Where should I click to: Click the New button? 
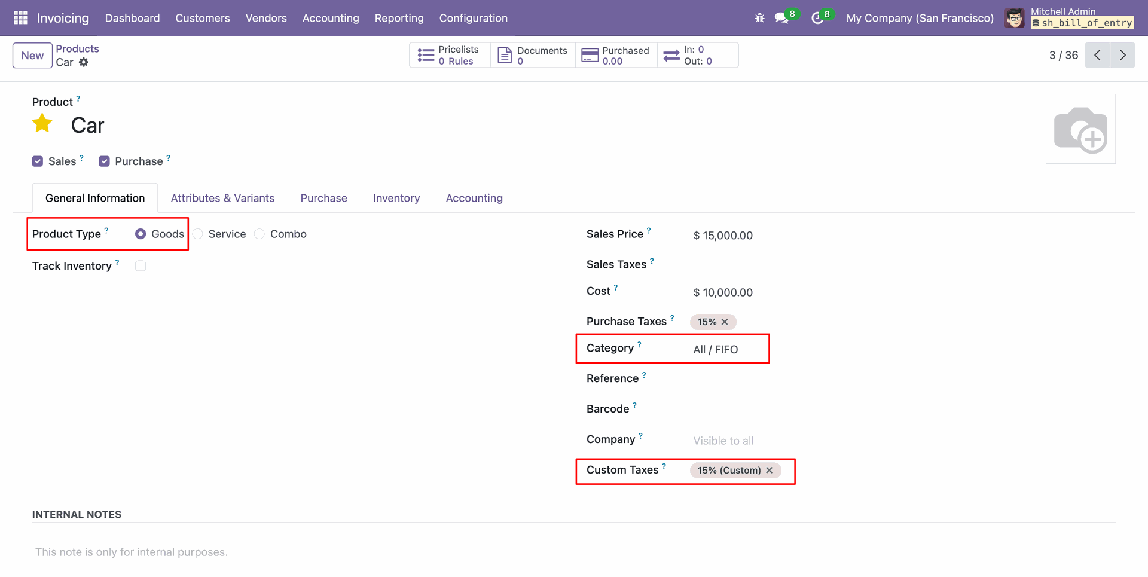(32, 56)
